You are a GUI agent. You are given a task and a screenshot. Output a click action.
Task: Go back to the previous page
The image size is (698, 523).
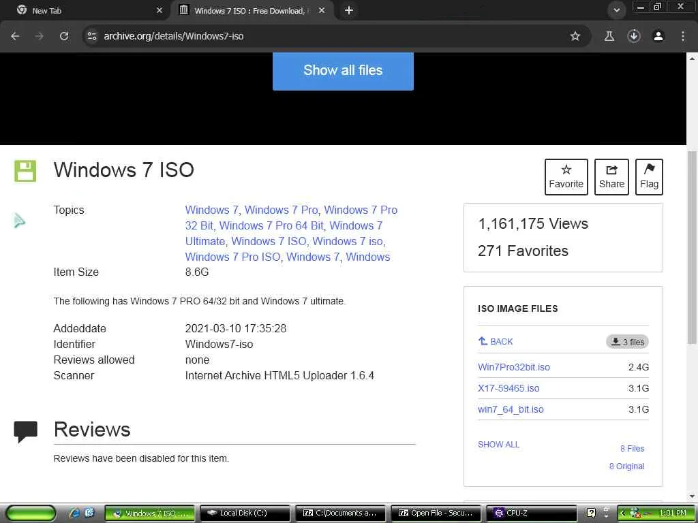(15, 36)
